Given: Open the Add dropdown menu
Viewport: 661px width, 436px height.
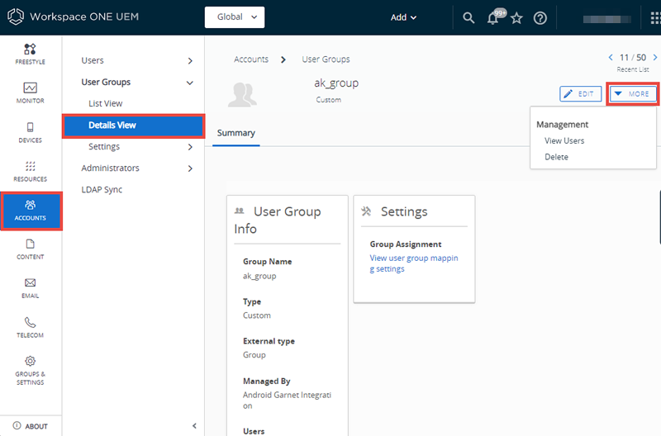Looking at the screenshot, I should coord(403,17).
